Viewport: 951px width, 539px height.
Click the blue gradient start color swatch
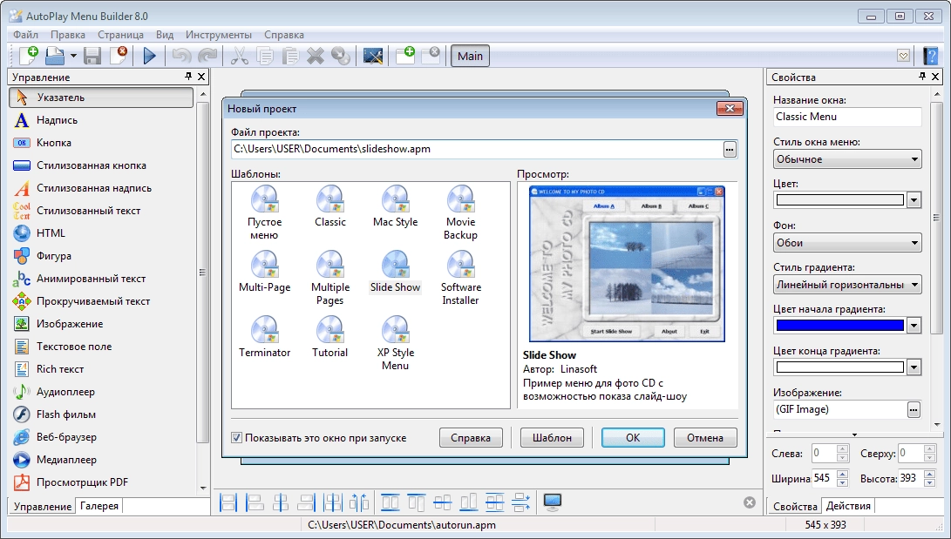[x=840, y=325]
